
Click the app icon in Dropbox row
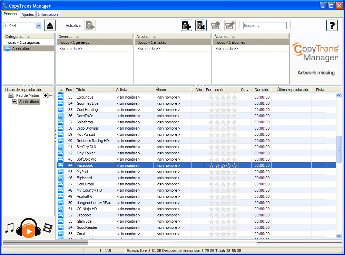60,215
